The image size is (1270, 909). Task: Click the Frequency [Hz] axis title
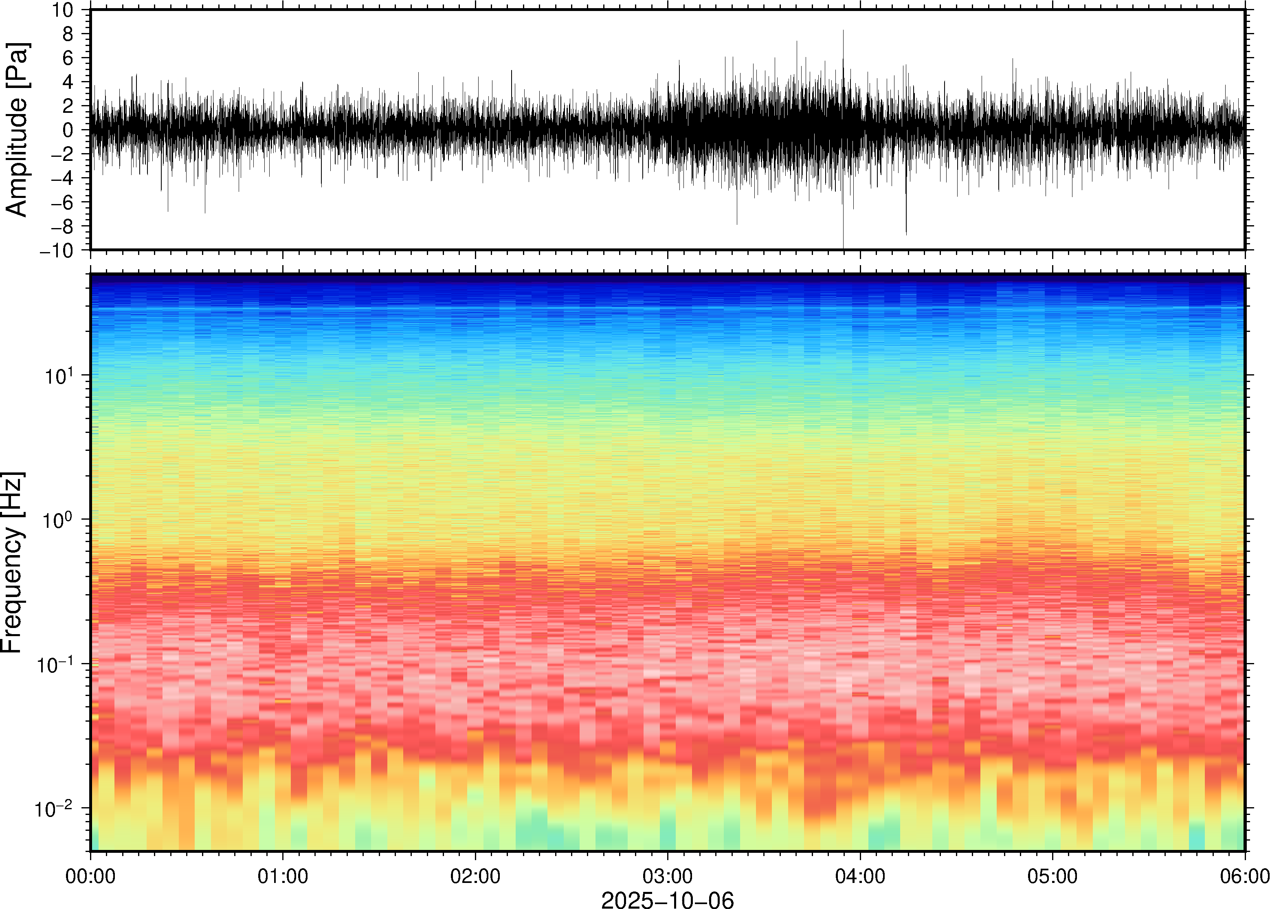(12, 562)
